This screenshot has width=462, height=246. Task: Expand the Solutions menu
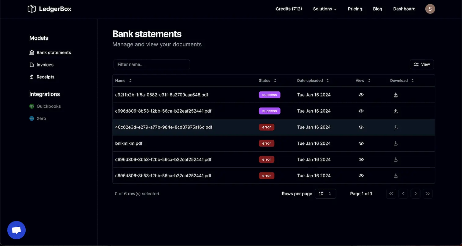(324, 9)
